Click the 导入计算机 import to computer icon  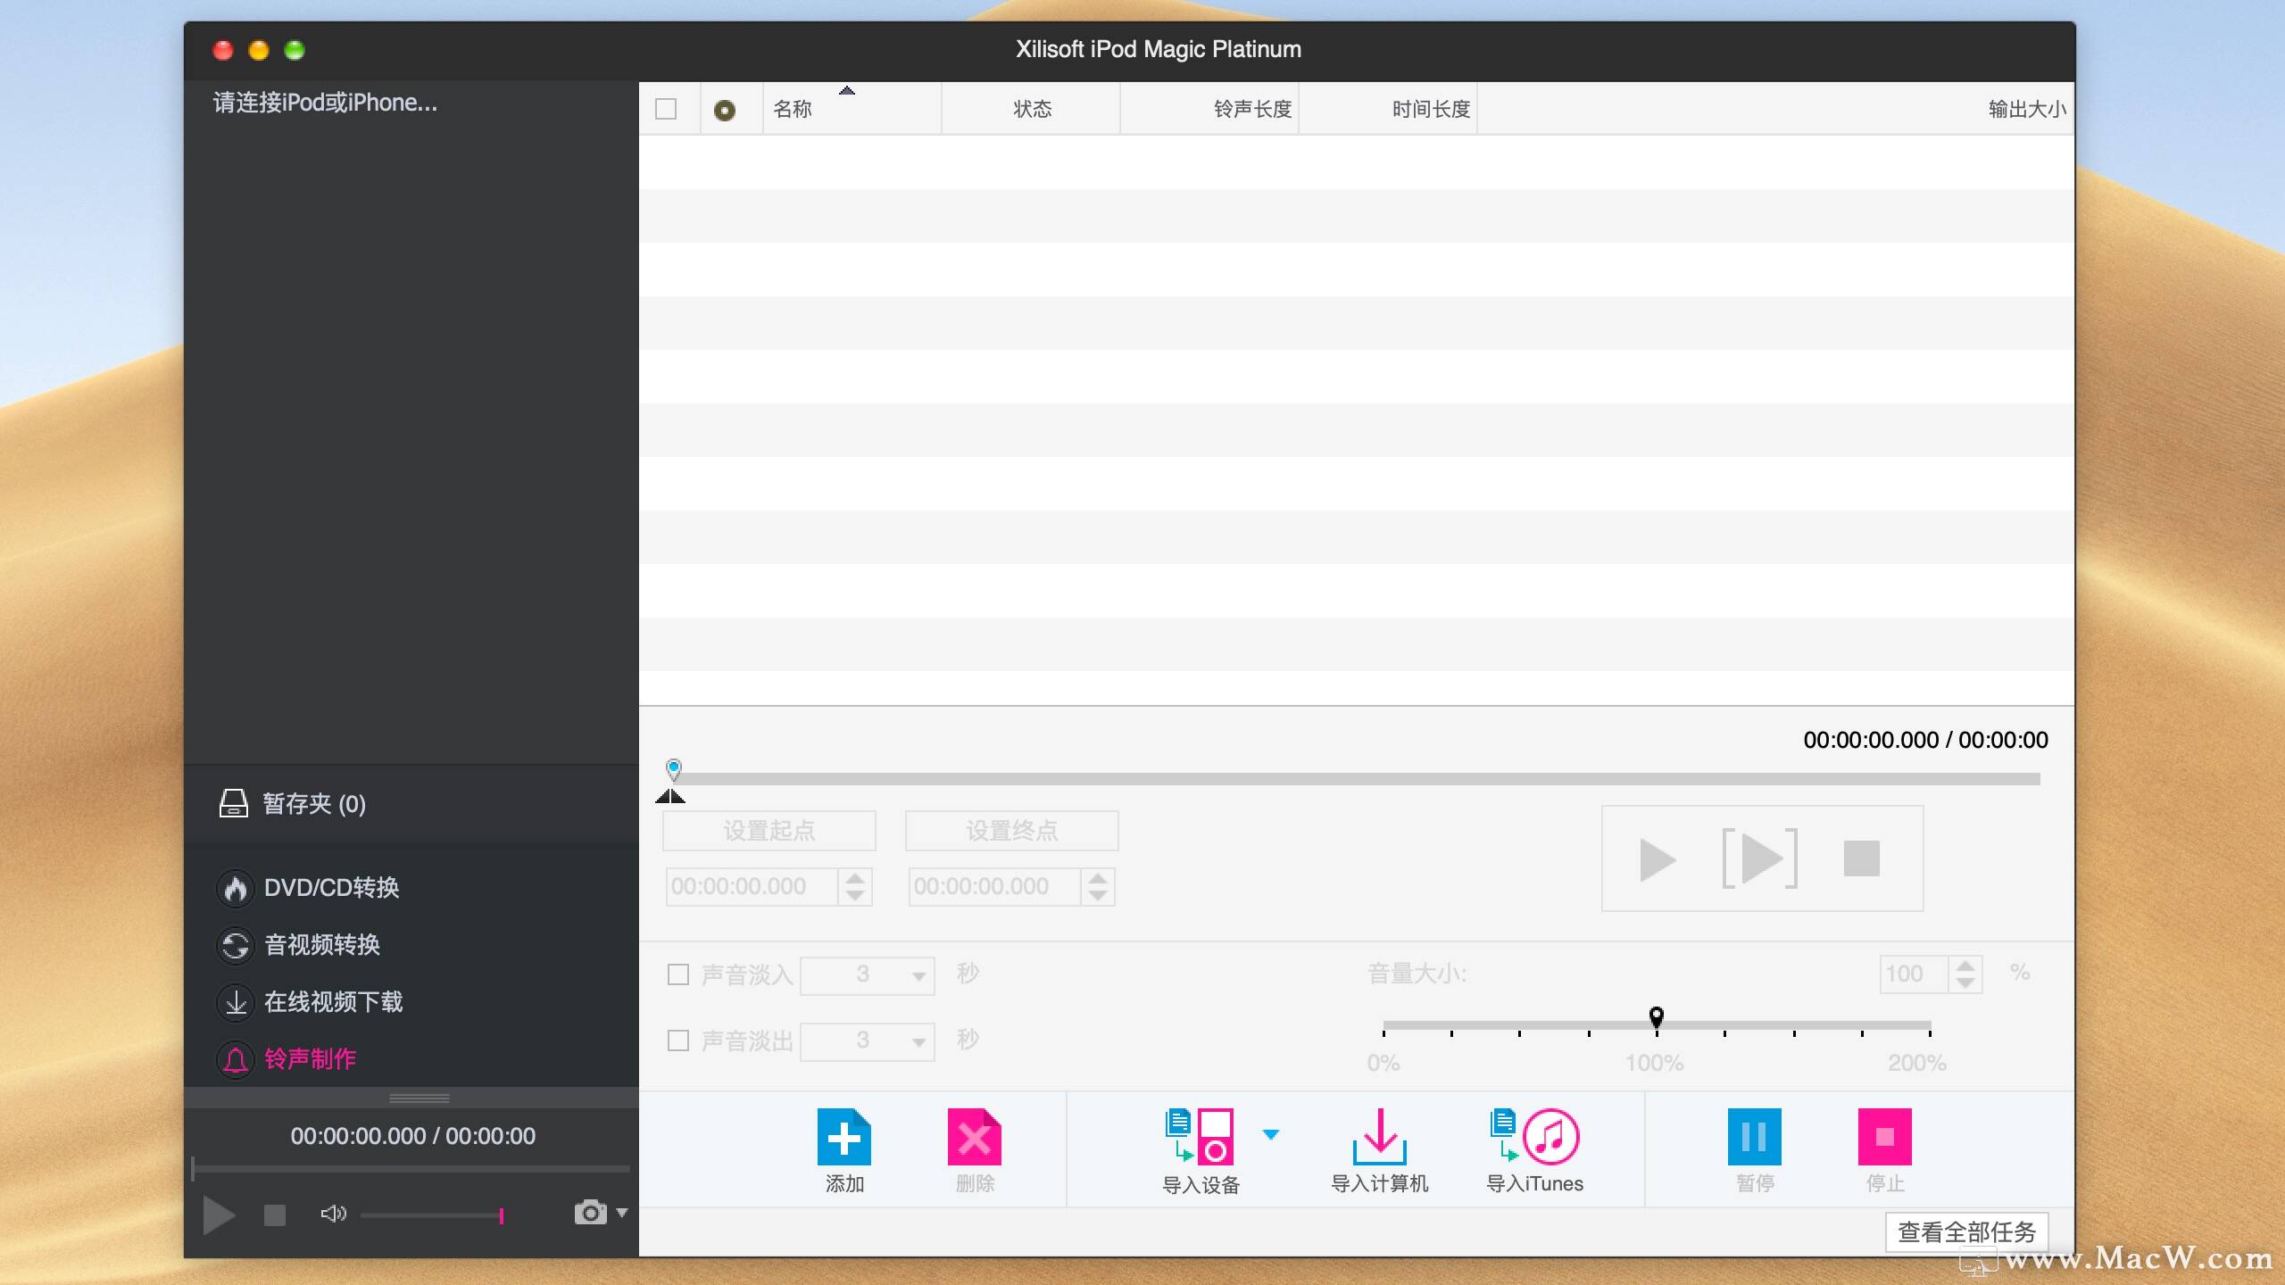[1379, 1136]
